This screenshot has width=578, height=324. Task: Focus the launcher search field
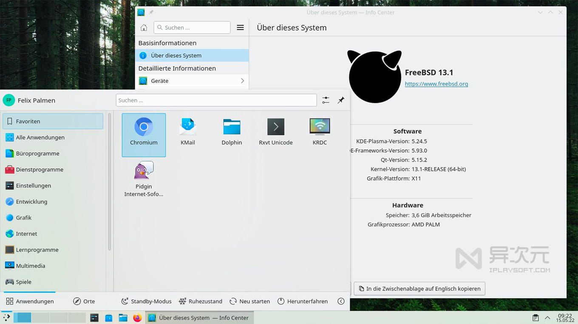216,100
